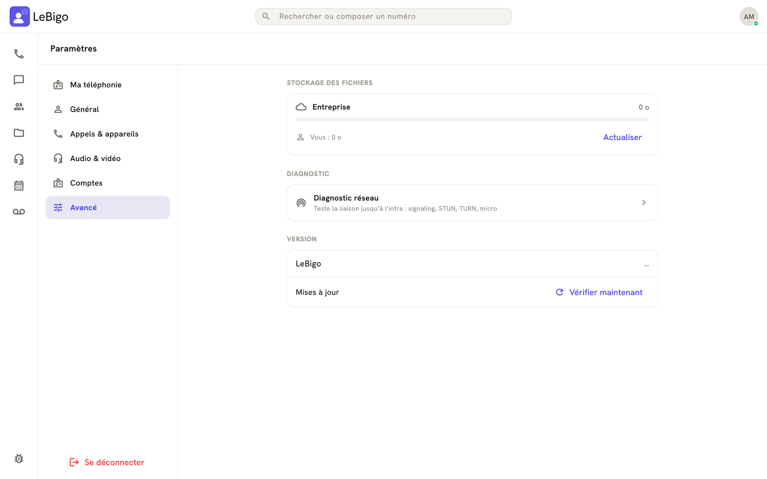Click the person icon next to Vous
Image resolution: width=767 pixels, height=479 pixels.
point(300,137)
